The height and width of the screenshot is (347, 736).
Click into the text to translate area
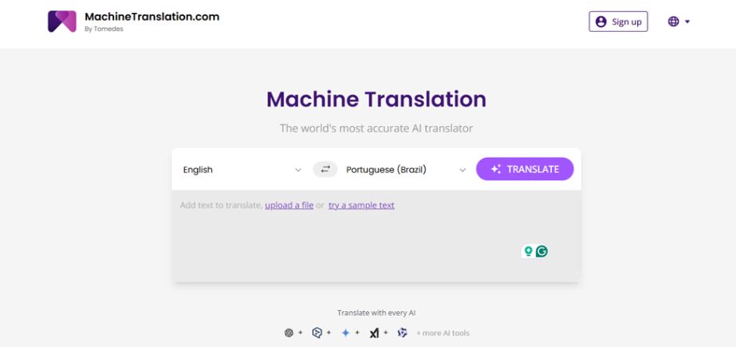(376, 235)
